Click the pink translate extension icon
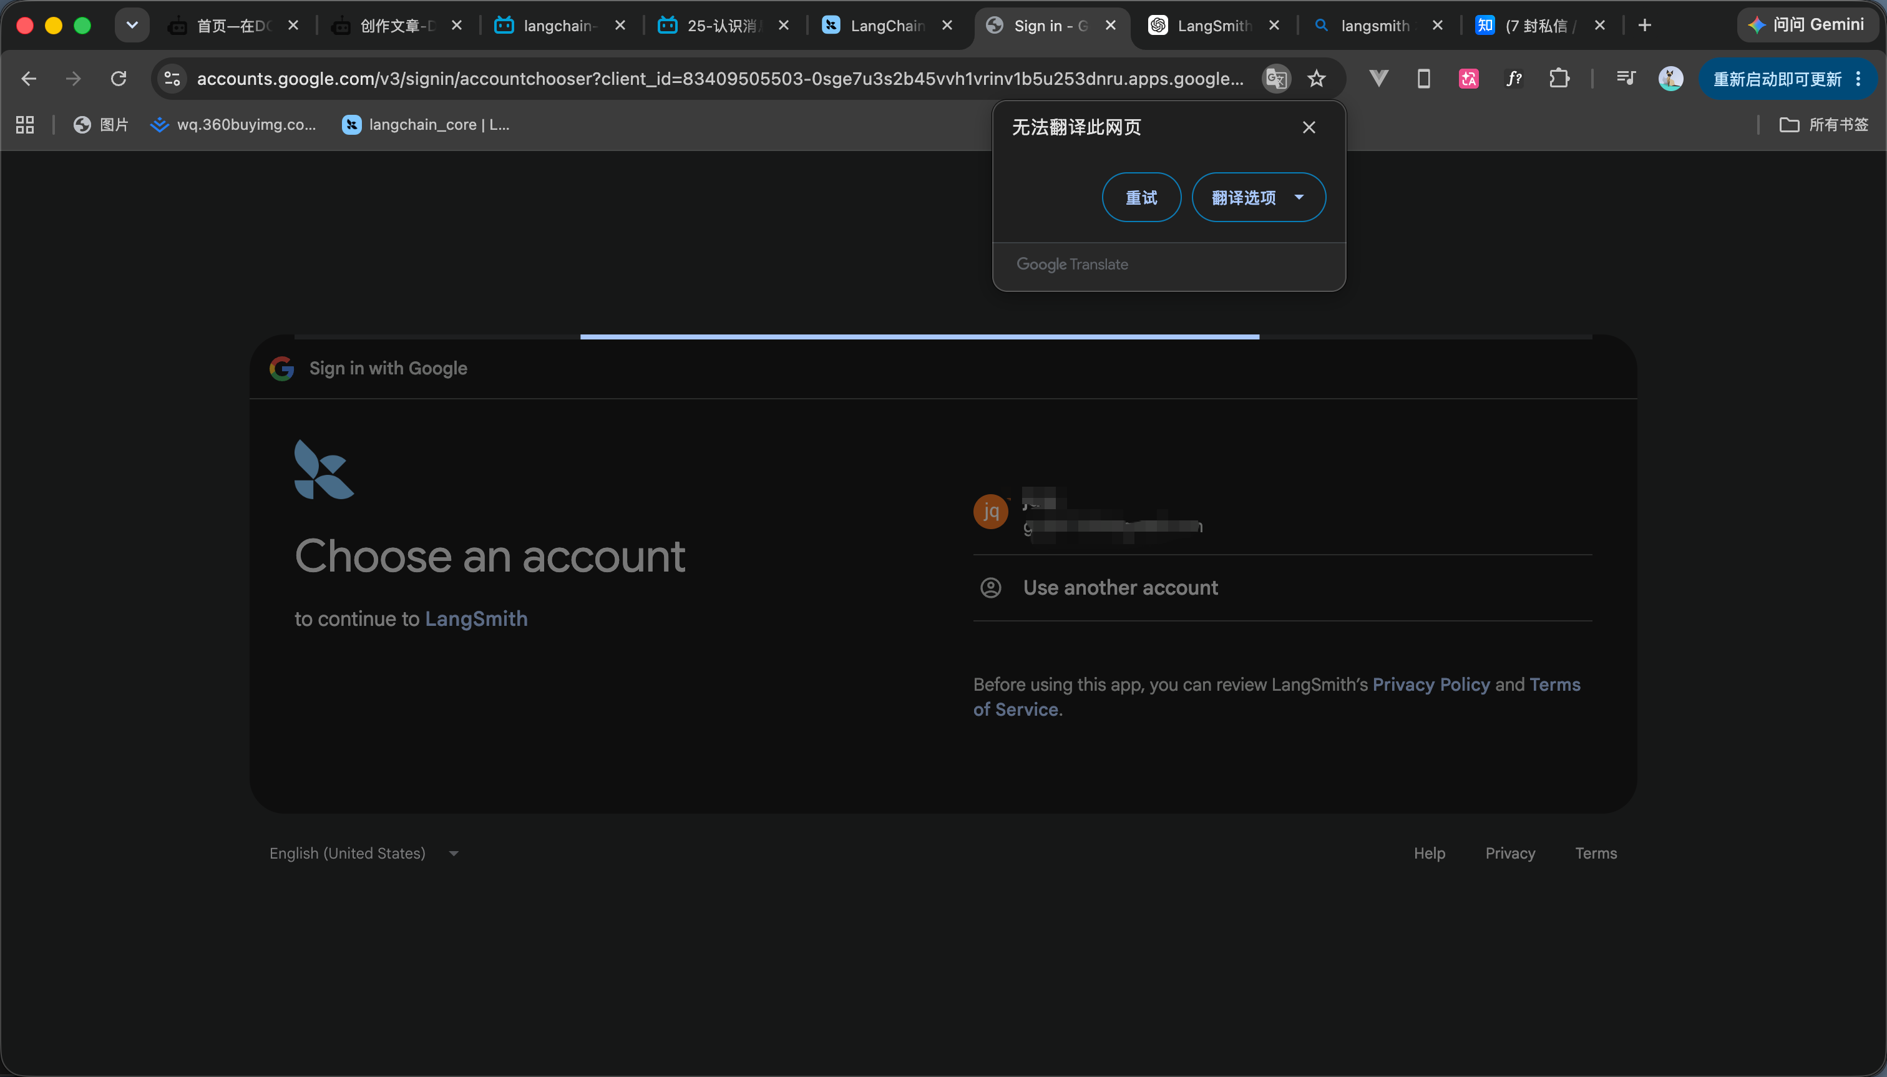 pyautogui.click(x=1468, y=79)
